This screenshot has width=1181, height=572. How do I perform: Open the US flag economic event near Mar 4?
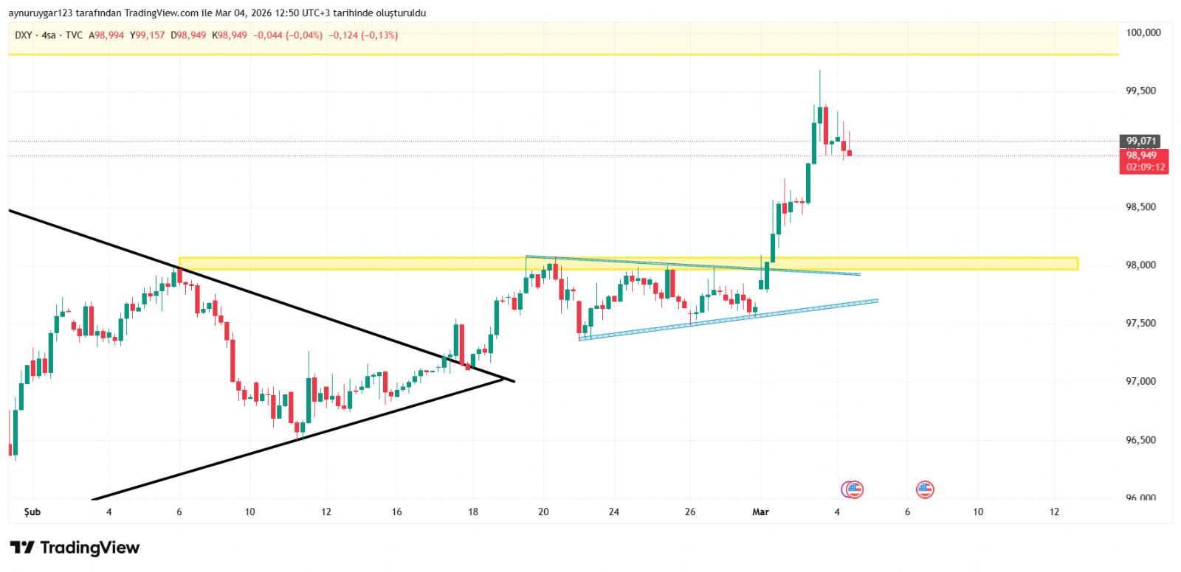(855, 489)
